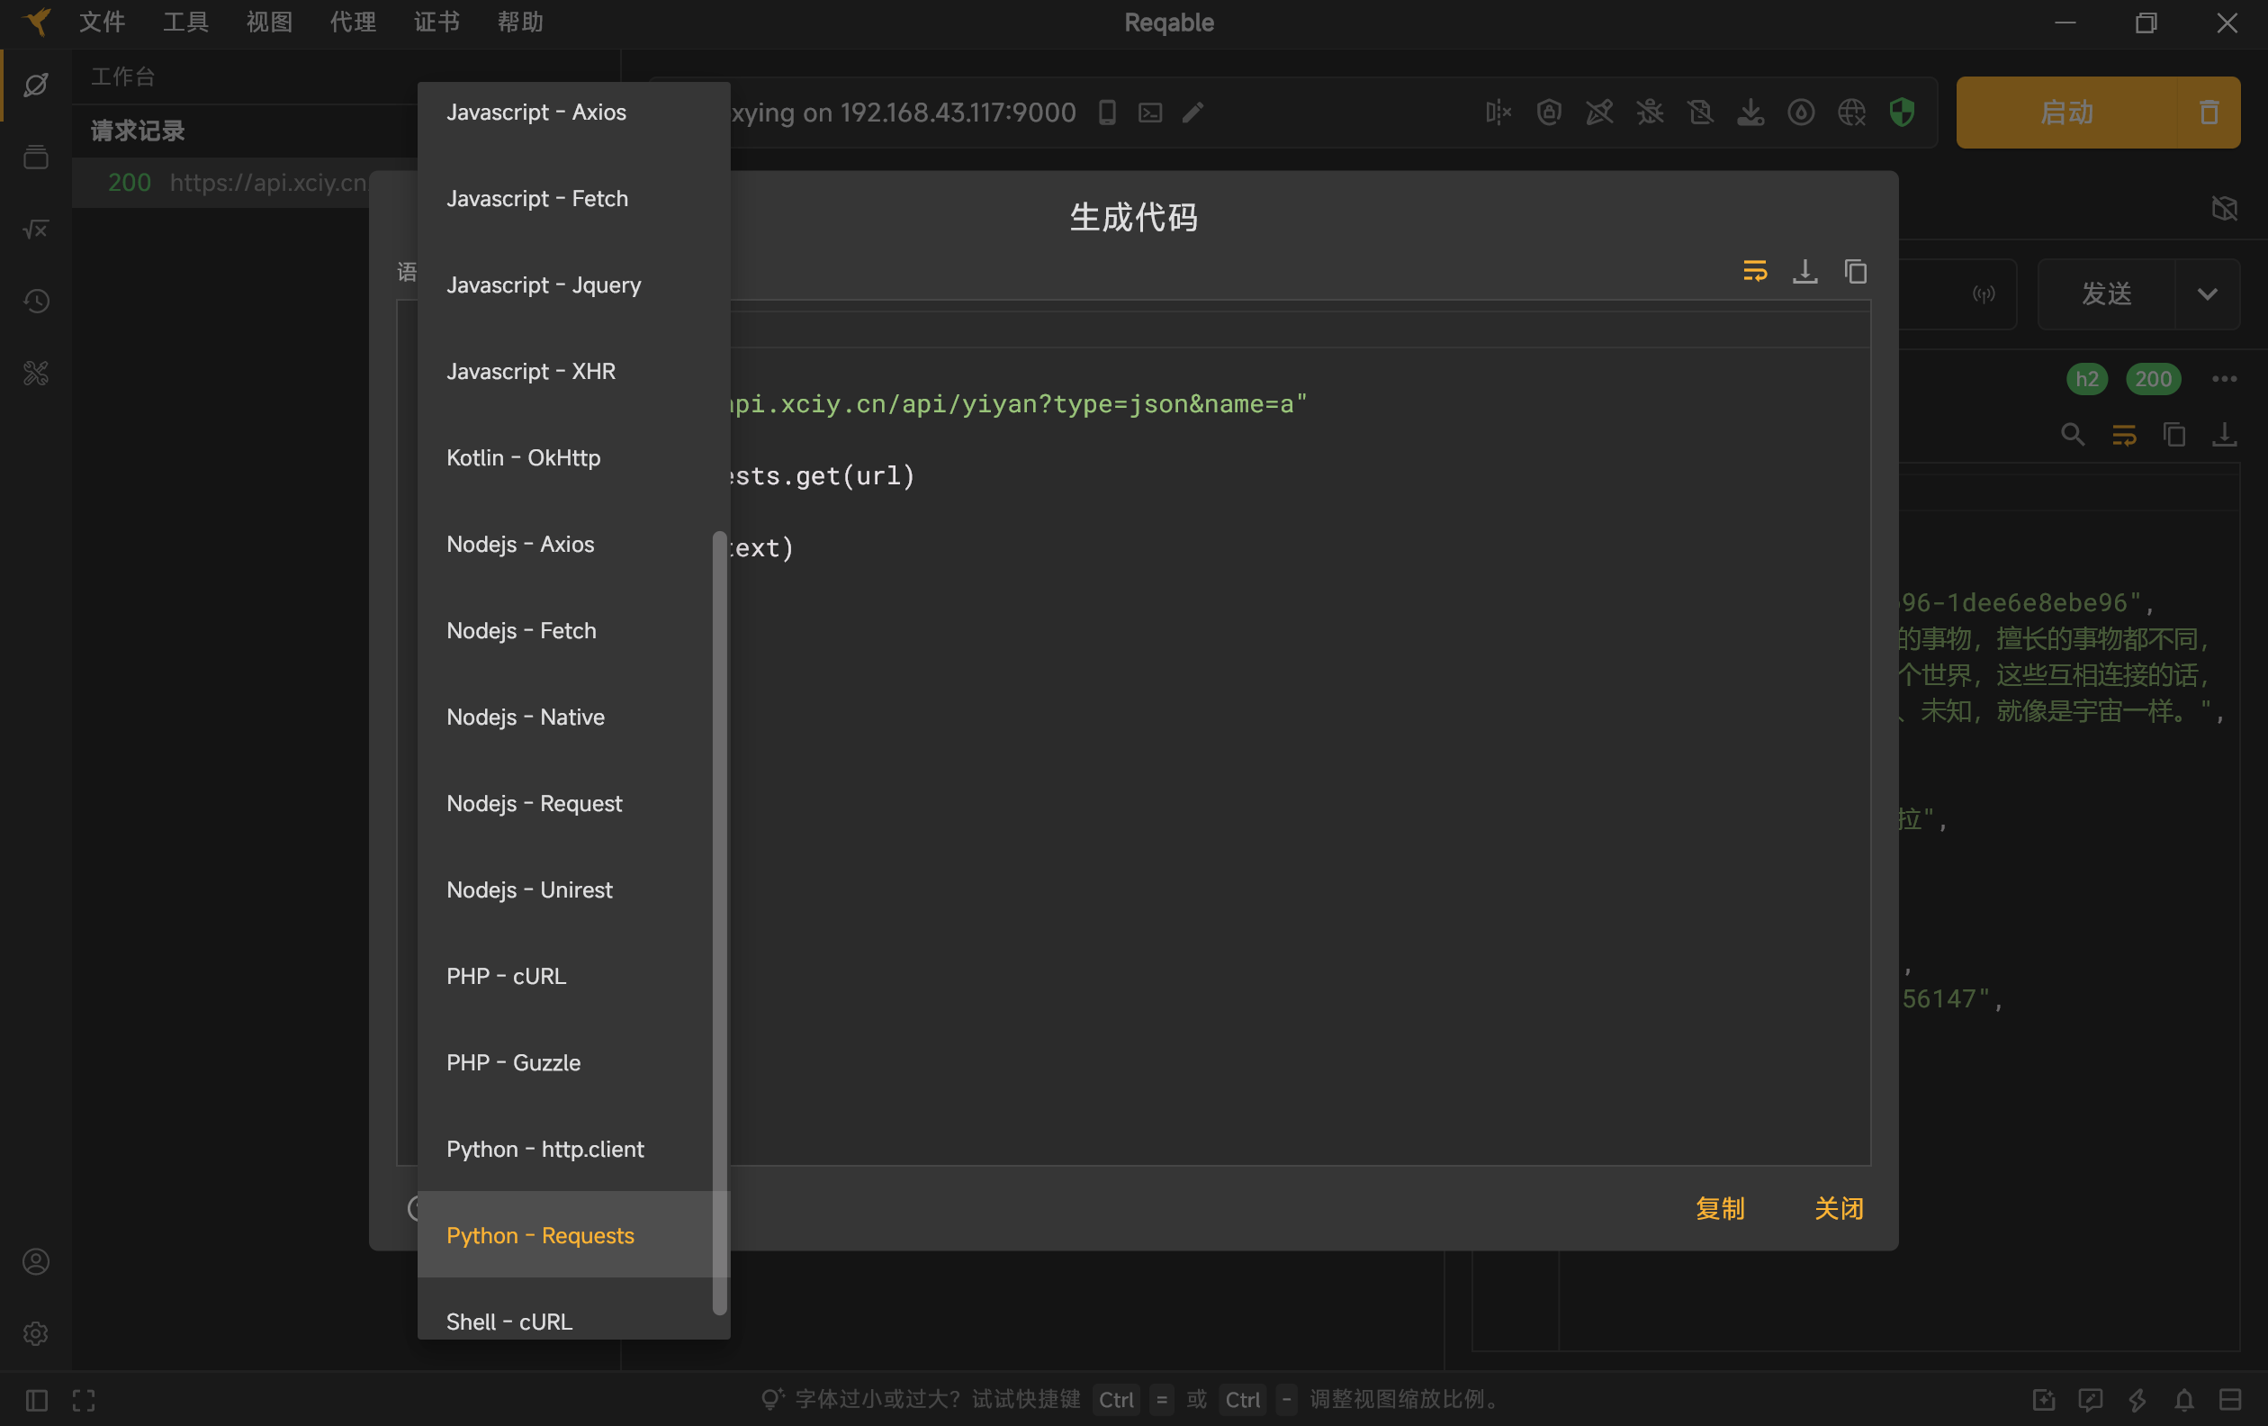
Task: Open the 帮助 menu
Action: pos(521,22)
